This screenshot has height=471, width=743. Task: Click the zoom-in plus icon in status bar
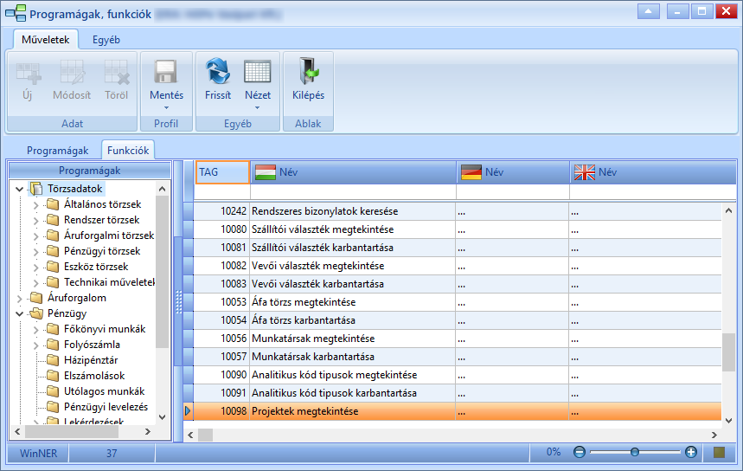[x=691, y=452]
